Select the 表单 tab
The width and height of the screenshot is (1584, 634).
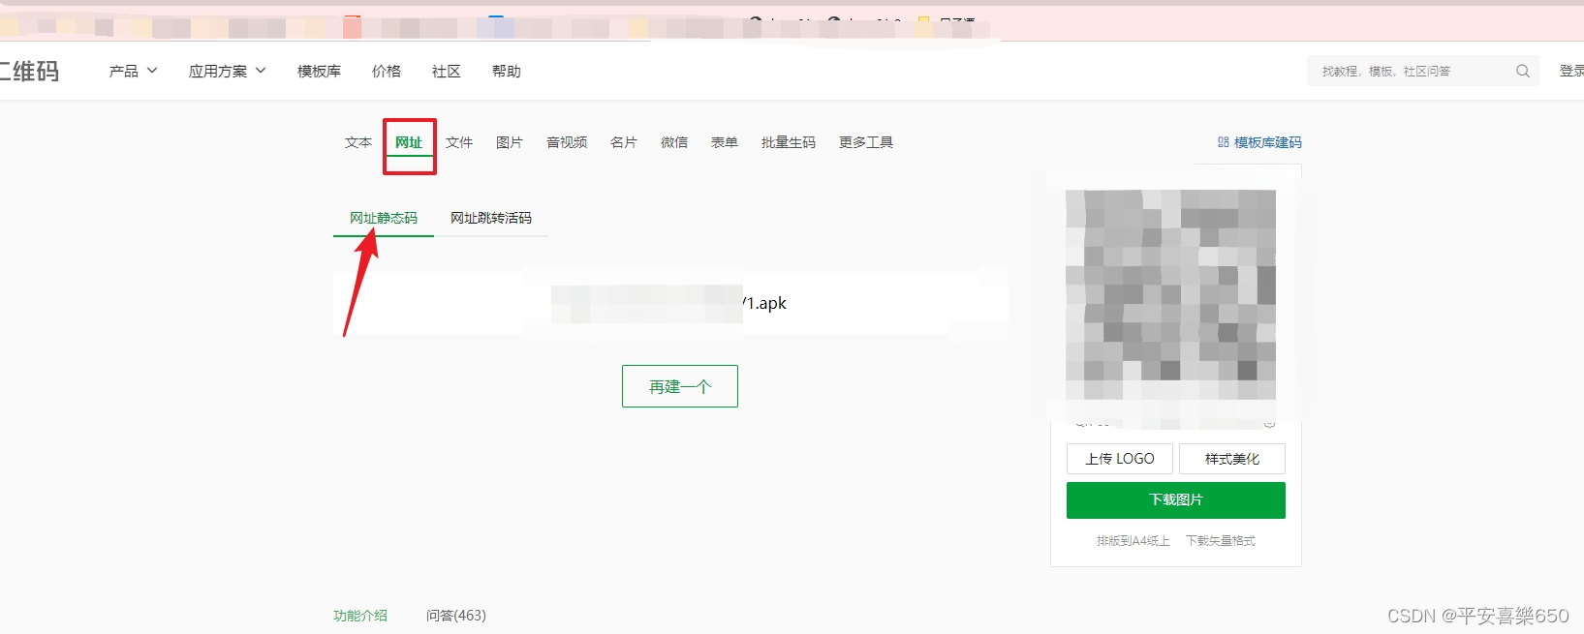(x=725, y=142)
